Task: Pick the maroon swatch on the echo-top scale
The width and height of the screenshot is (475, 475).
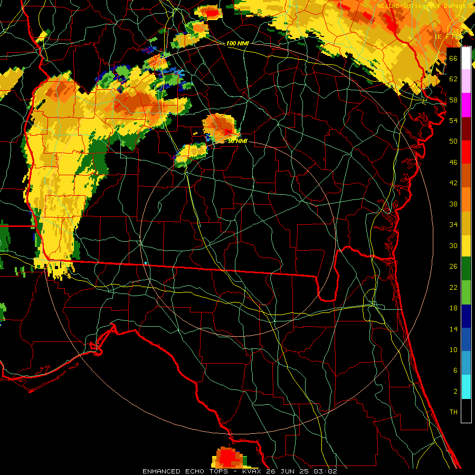Action: click(466, 129)
